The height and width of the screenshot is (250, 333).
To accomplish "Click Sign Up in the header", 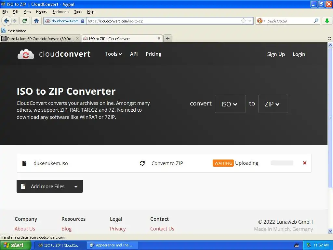I will (276, 54).
